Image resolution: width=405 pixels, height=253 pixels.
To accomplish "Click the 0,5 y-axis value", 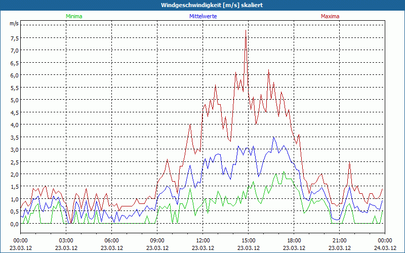I will (15, 212).
